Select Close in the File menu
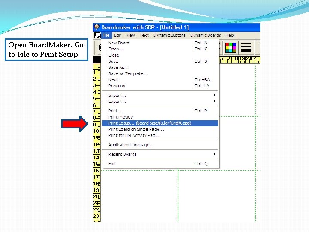 160,55
